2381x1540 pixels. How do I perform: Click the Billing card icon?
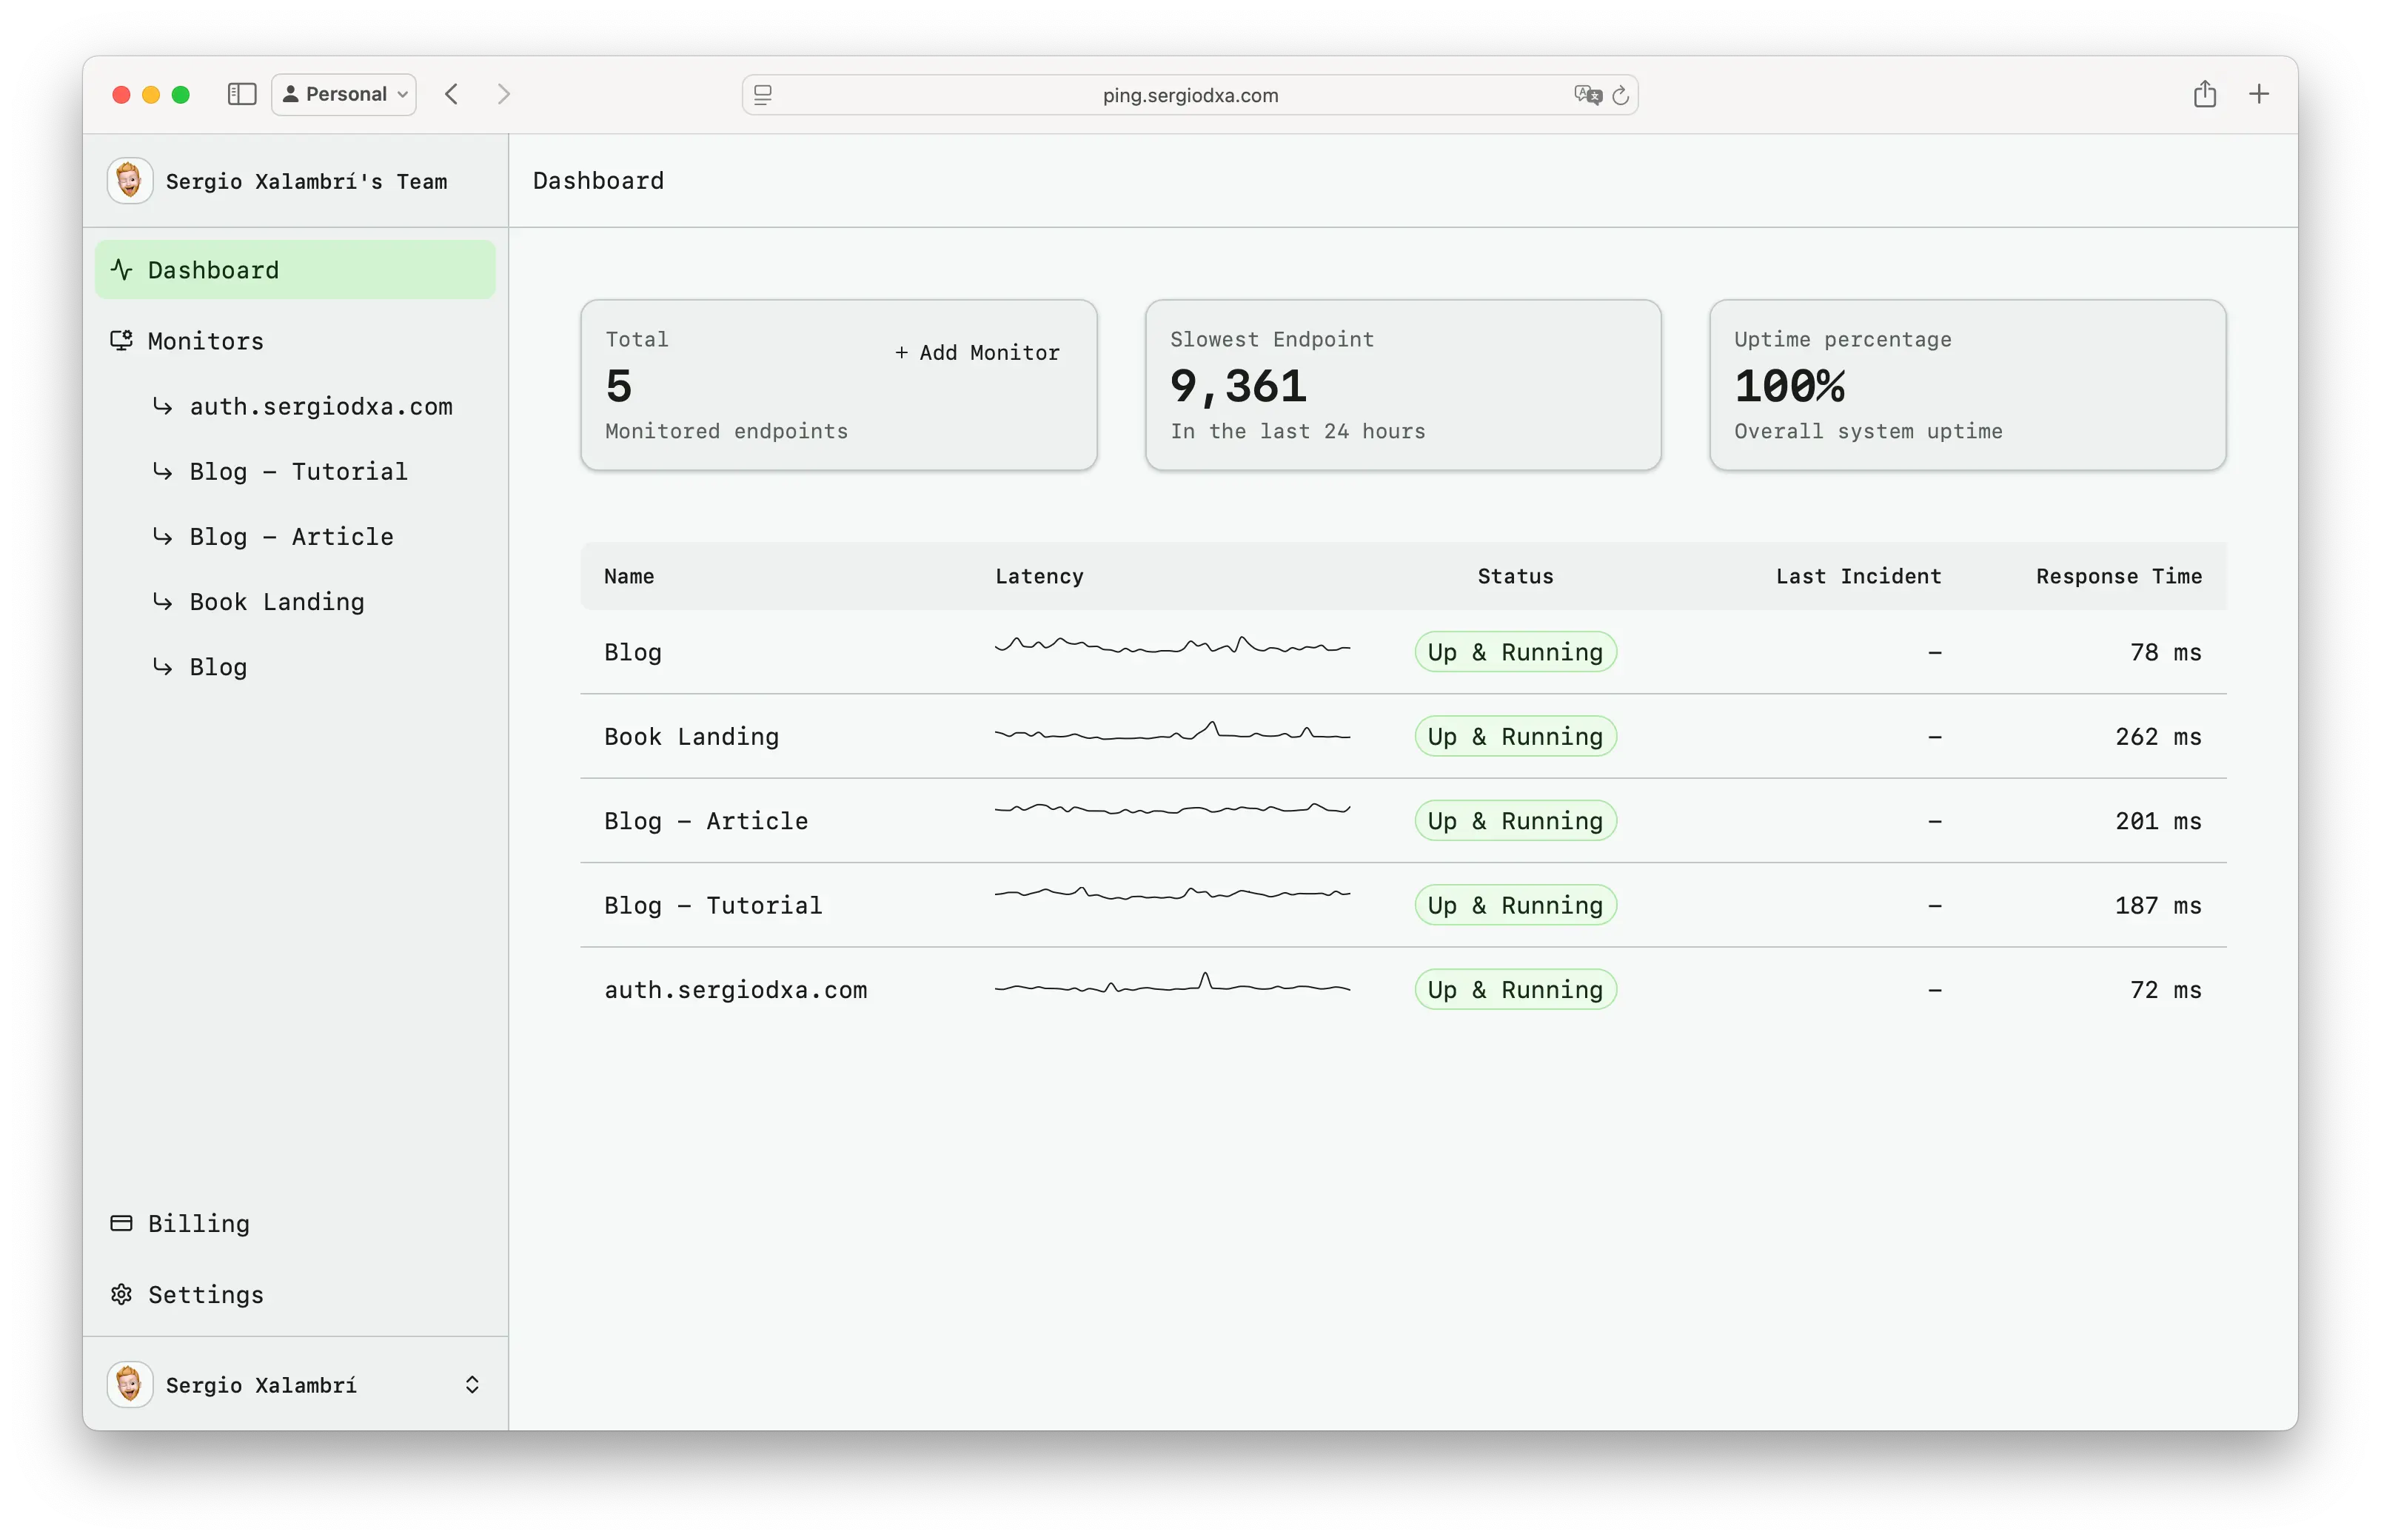tap(122, 1223)
